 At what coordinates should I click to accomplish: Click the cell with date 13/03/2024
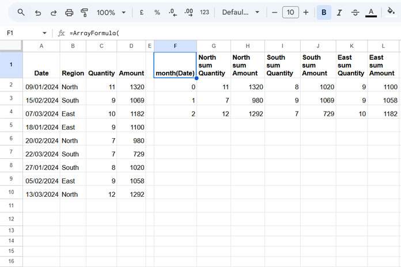(41, 192)
